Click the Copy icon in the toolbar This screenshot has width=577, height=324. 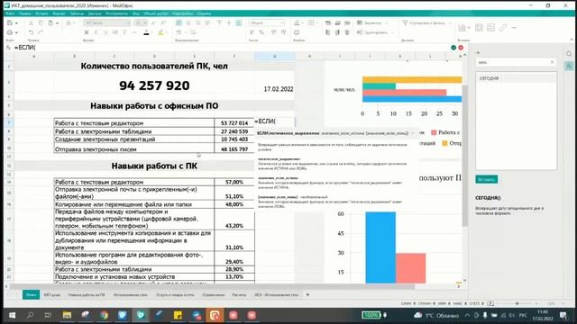tap(41, 22)
